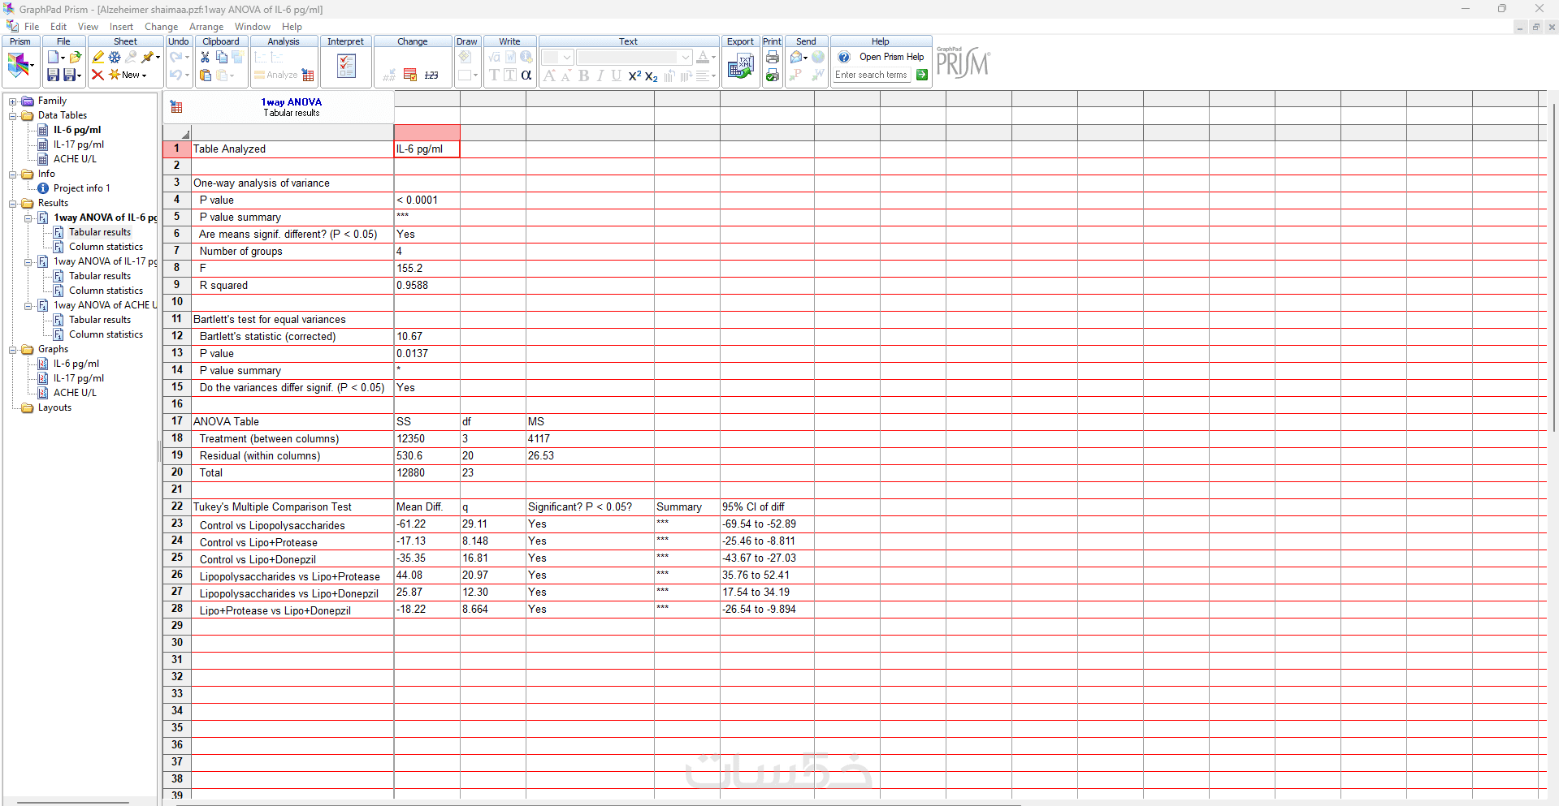Viewport: 1559px width, 806px height.
Task: Save the project using the floppy disk icon
Action: point(53,75)
